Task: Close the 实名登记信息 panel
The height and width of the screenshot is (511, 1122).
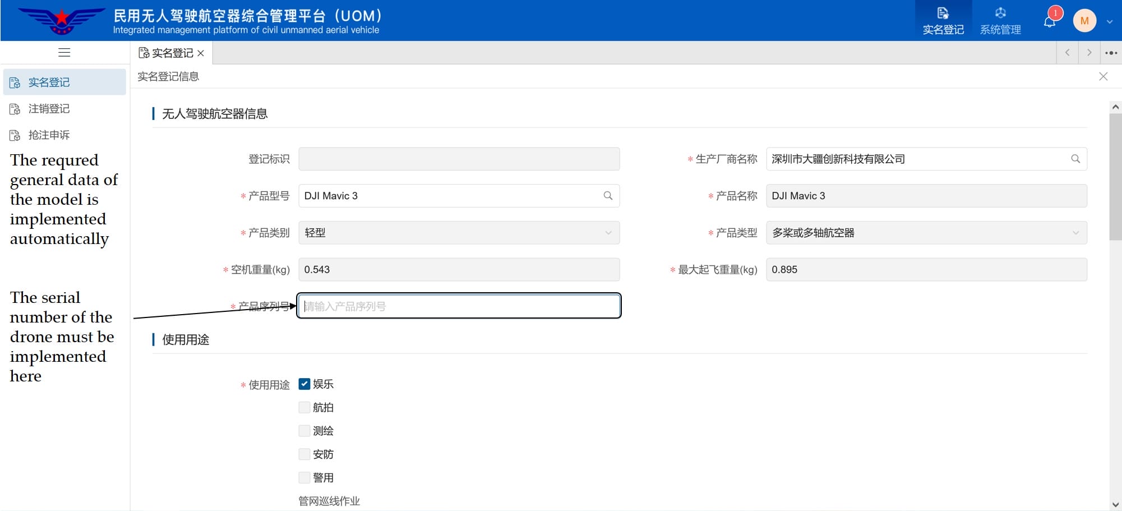Action: tap(1103, 76)
